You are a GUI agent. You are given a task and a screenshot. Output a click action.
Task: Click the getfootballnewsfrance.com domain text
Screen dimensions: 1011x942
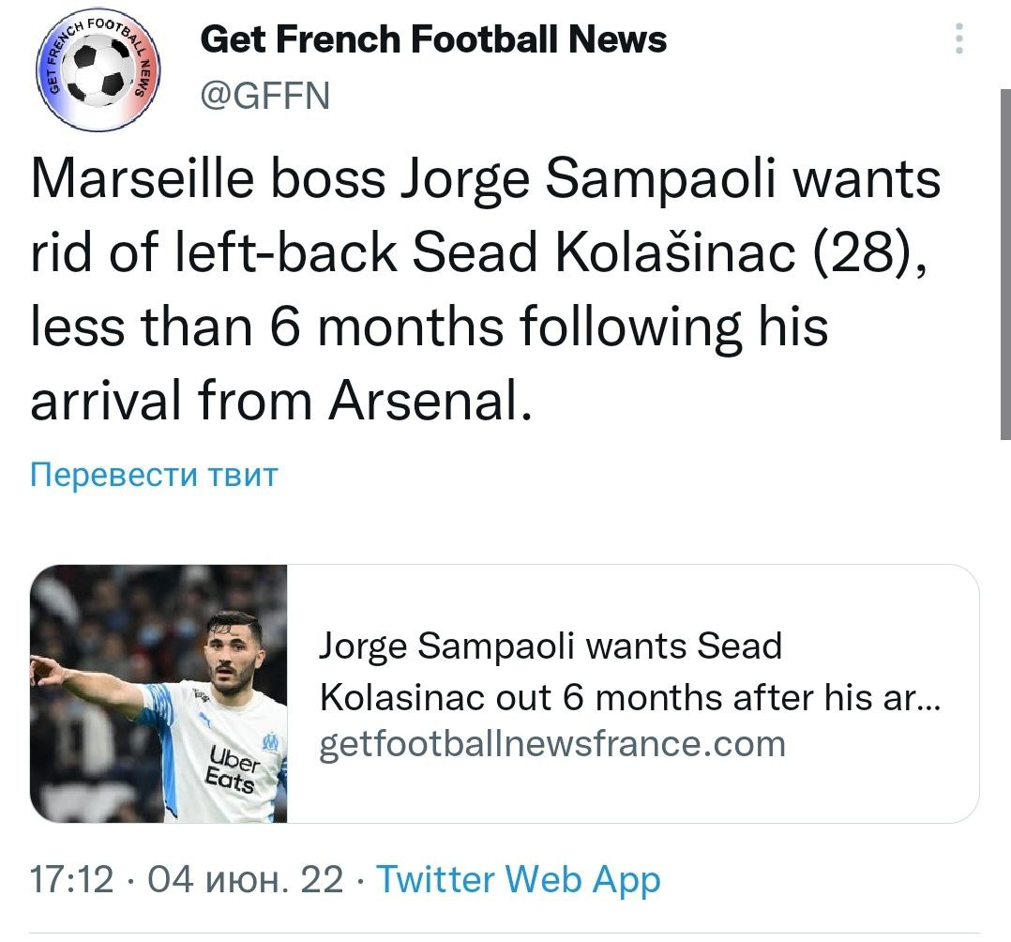pos(552,744)
